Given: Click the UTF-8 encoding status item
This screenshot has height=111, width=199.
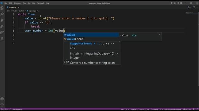Looking at the screenshot, I should (141, 109).
